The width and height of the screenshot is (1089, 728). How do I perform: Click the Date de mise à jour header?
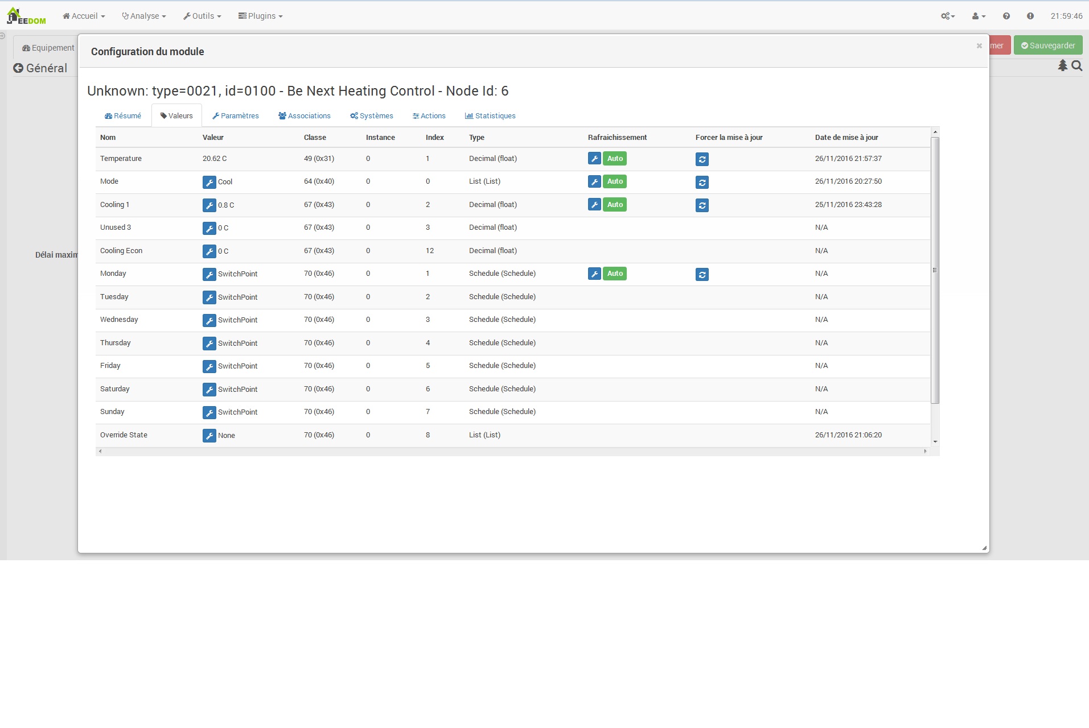[x=846, y=138]
